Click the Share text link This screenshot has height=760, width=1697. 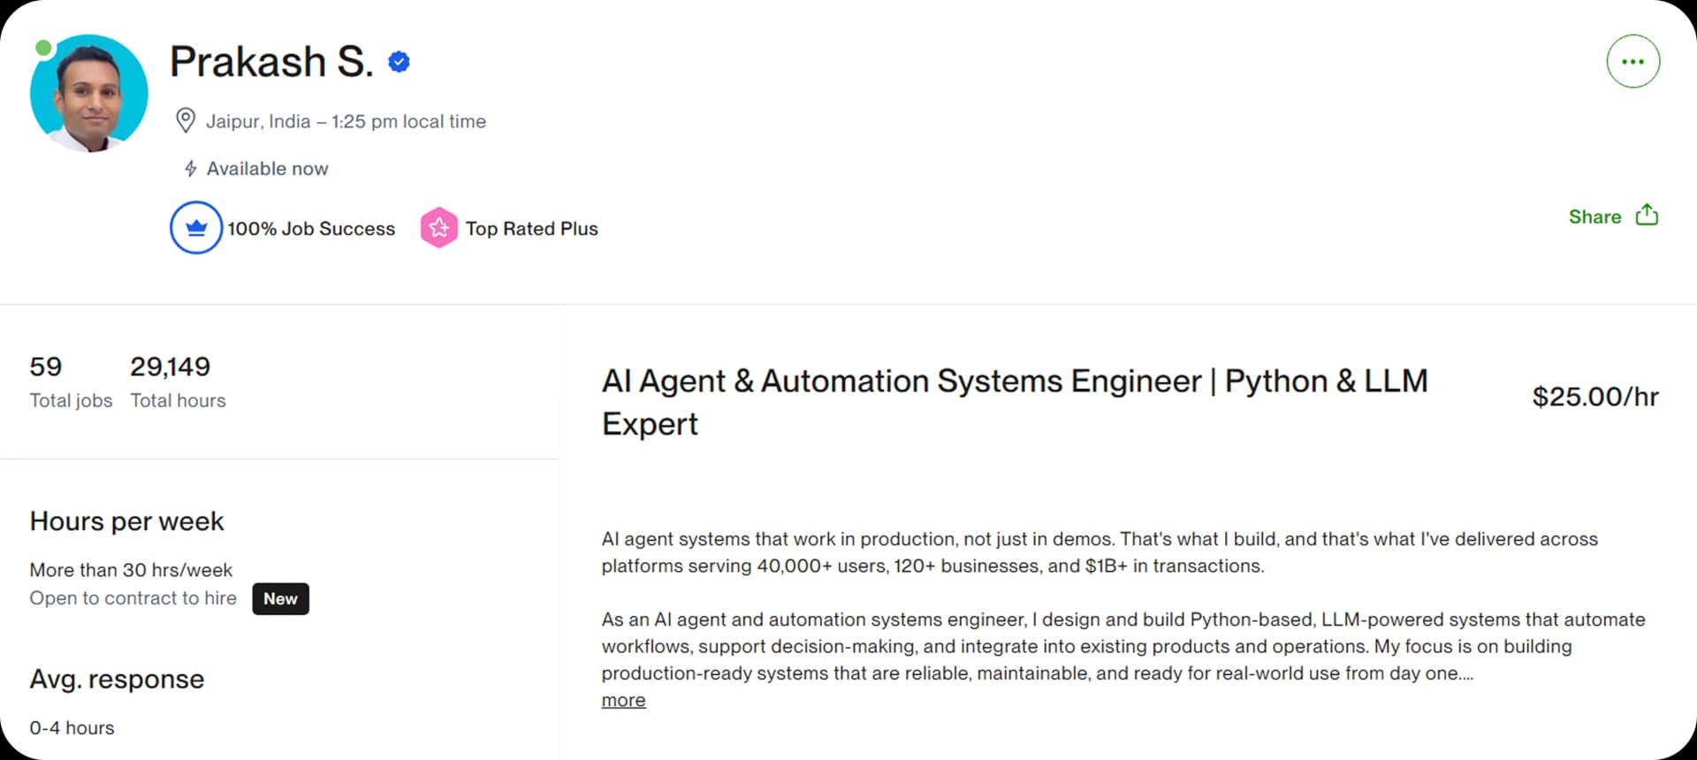tap(1594, 217)
